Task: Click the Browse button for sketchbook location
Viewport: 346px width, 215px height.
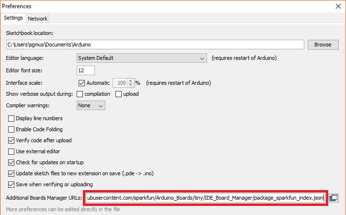Action: [323, 45]
